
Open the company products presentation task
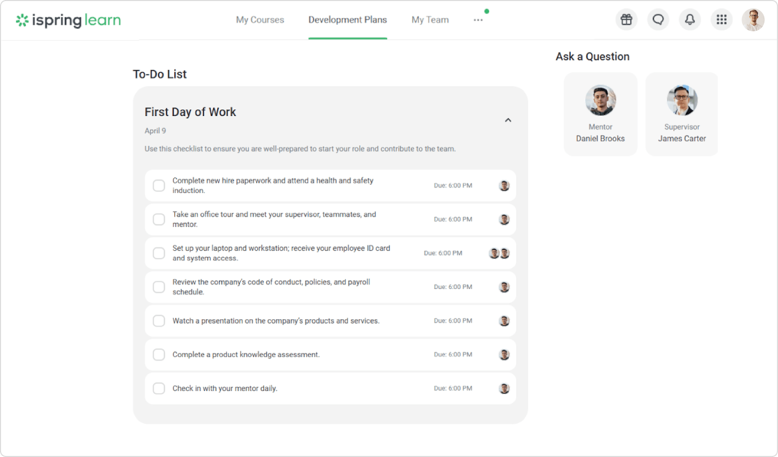pos(276,321)
